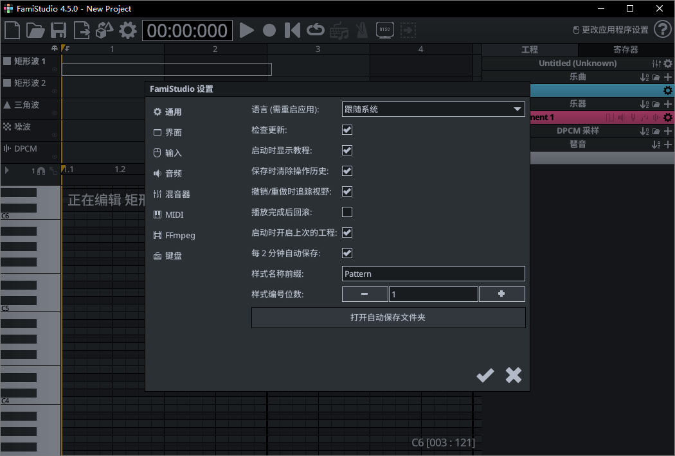The width and height of the screenshot is (675, 456).
Task: Toggle the loop mode icon
Action: point(315,30)
